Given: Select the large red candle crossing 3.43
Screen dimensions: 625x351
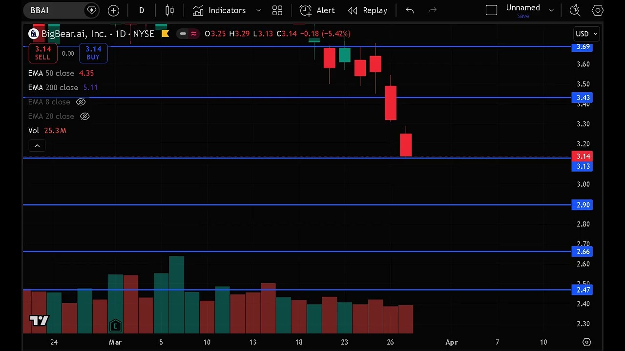Looking at the screenshot, I should coord(391,102).
